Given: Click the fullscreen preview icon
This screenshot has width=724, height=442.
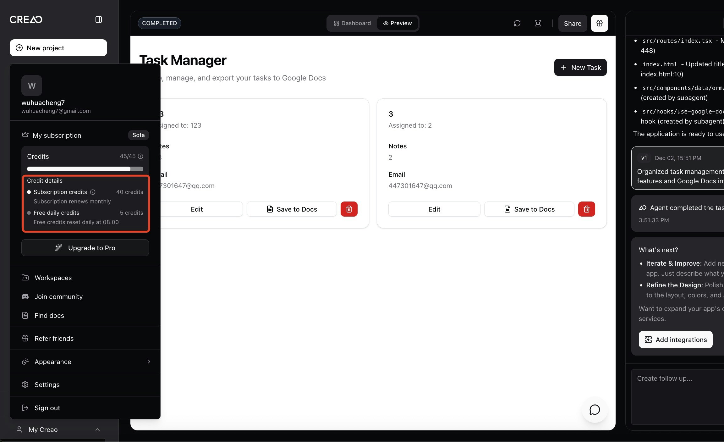Looking at the screenshot, I should pyautogui.click(x=538, y=23).
